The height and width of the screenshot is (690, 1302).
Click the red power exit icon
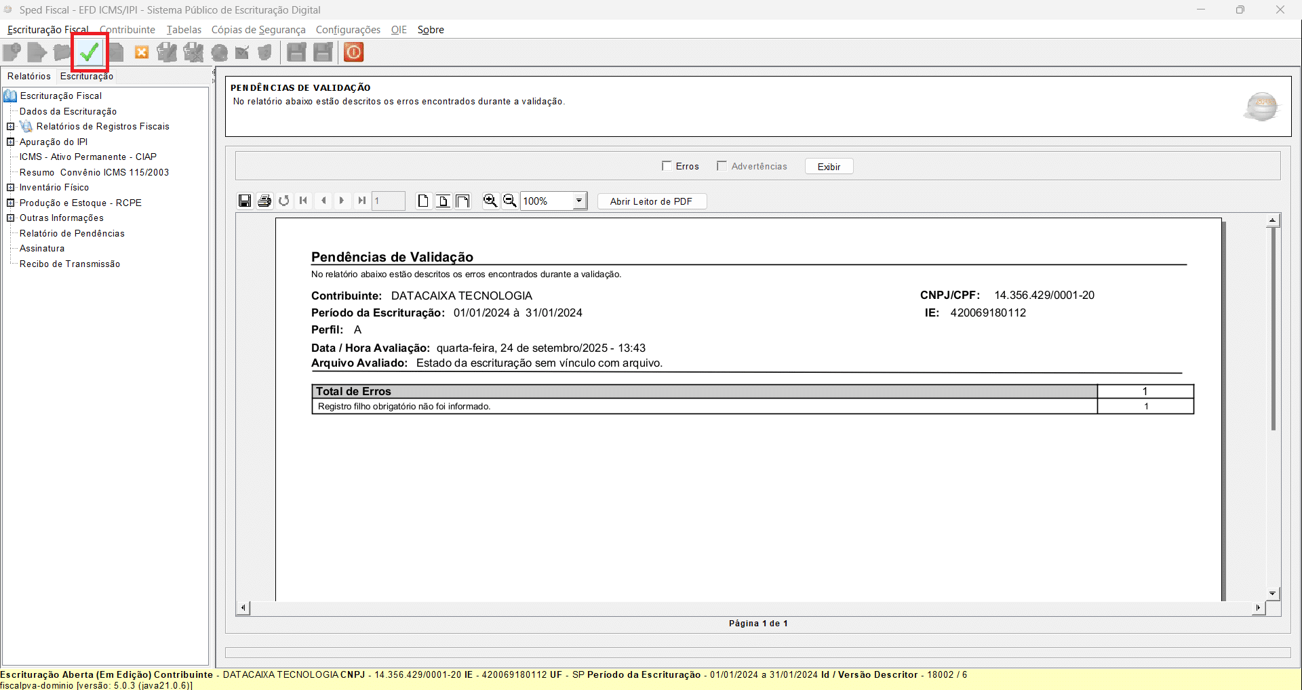click(353, 52)
